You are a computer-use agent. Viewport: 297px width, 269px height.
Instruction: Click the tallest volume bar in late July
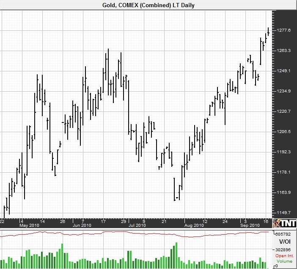176,255
